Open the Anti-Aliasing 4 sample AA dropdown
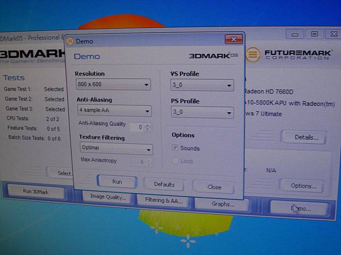 114,110
